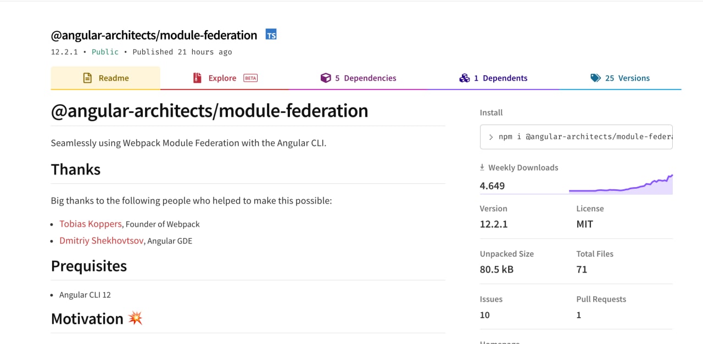Image resolution: width=703 pixels, height=344 pixels.
Task: Click the Dependents boxes icon
Action: tap(465, 78)
